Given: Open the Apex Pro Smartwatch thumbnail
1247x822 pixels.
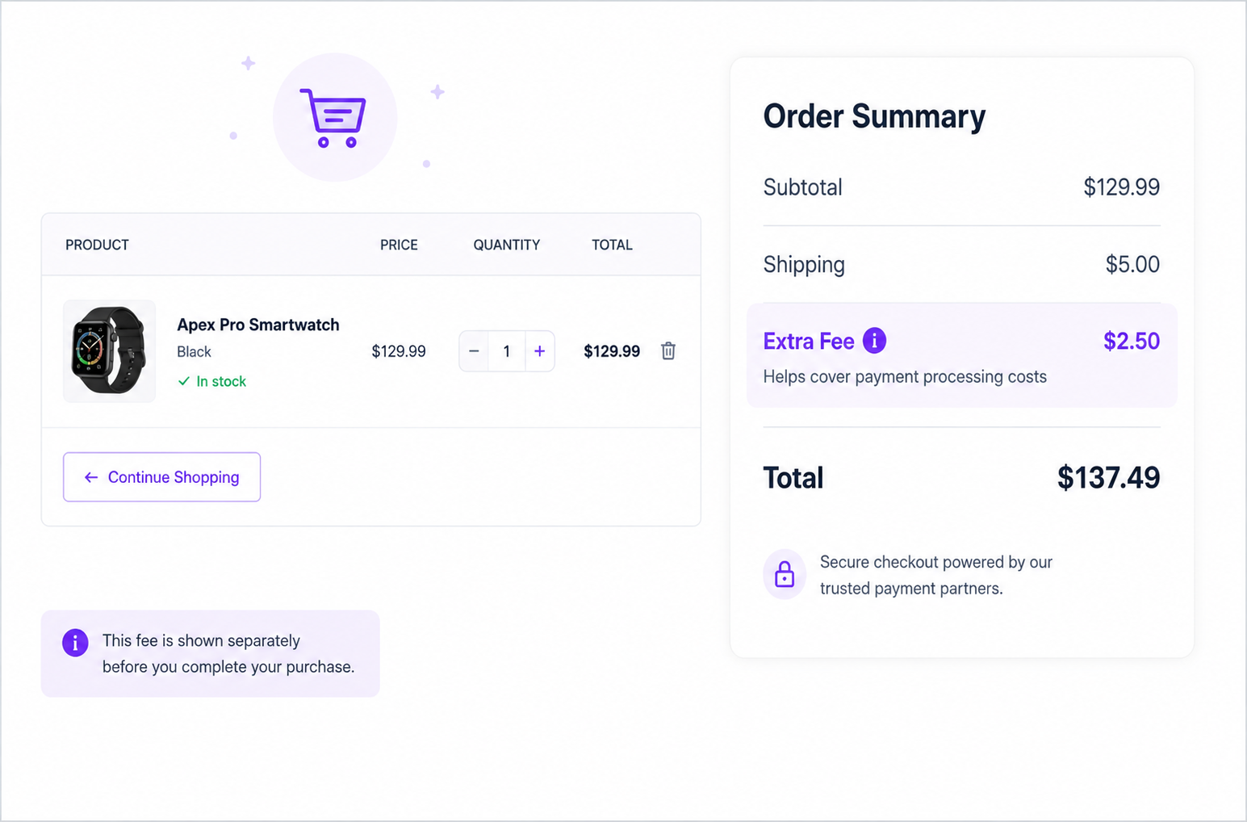Looking at the screenshot, I should pyautogui.click(x=110, y=351).
